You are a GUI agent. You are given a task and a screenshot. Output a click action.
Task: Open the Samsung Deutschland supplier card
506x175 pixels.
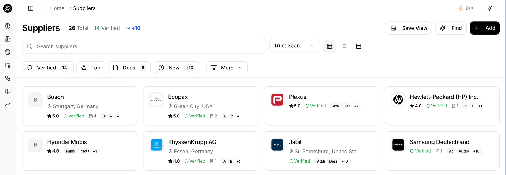tap(442, 151)
